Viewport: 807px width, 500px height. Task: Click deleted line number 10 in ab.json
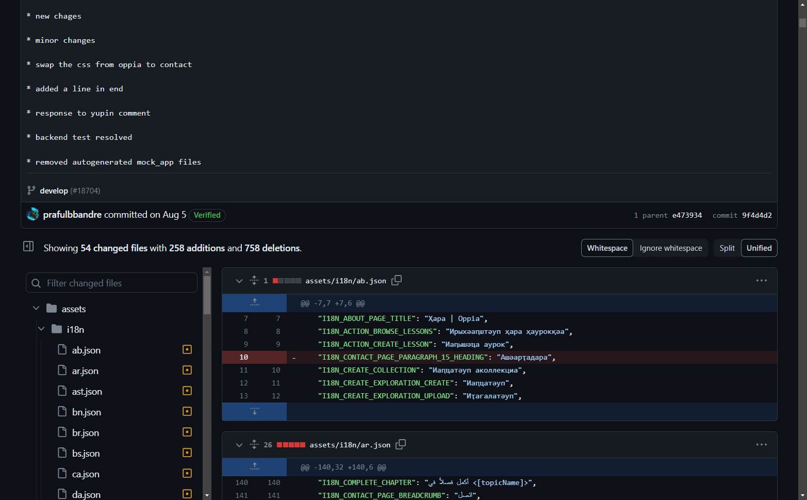(x=243, y=357)
